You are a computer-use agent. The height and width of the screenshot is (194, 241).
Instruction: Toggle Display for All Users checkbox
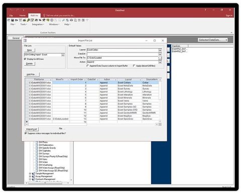coord(25,59)
